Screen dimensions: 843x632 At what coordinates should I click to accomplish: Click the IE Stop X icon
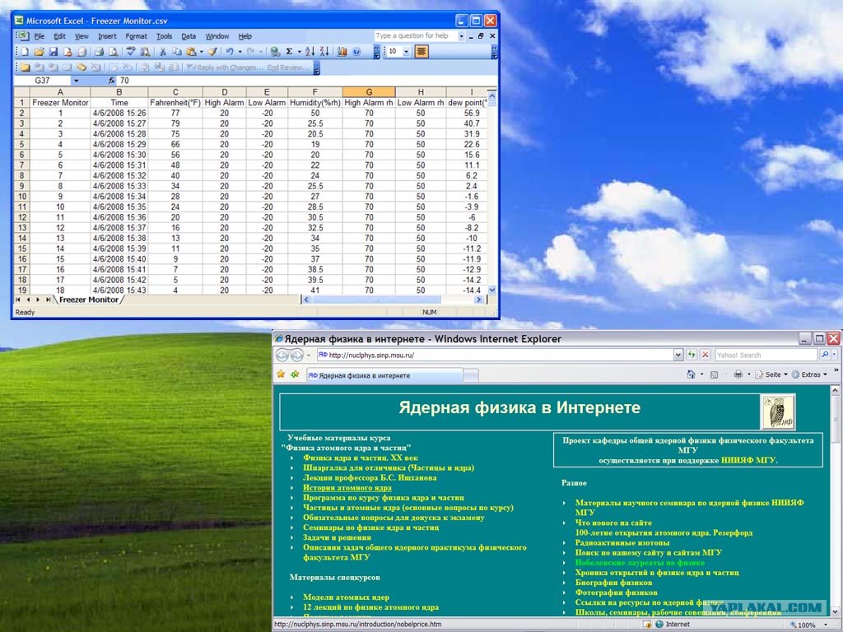[x=706, y=355]
